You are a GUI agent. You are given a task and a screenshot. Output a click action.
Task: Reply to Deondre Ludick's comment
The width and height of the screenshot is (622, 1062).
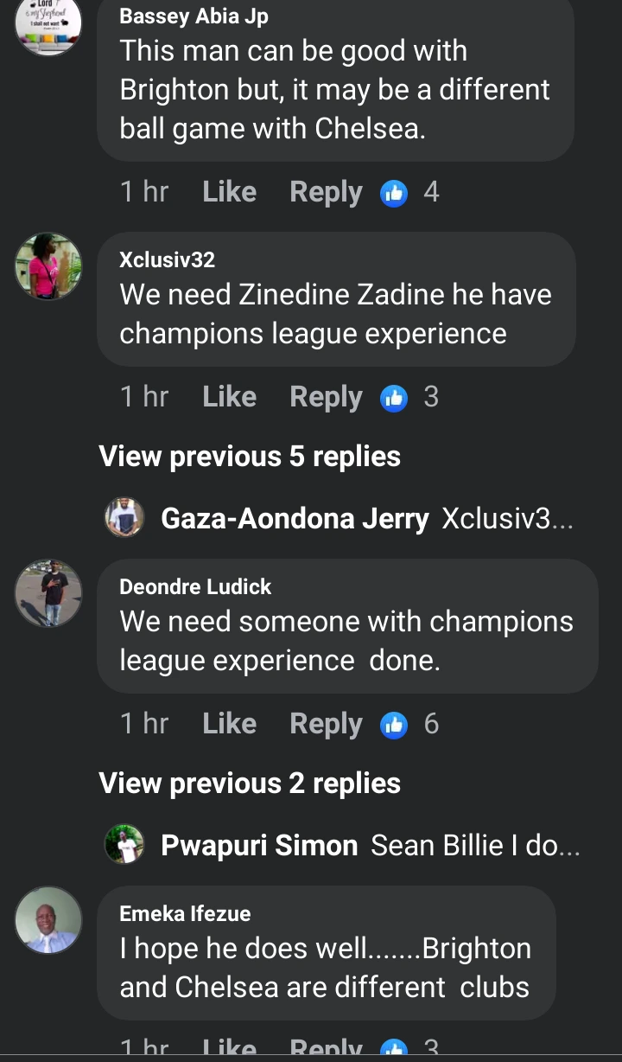click(x=326, y=724)
